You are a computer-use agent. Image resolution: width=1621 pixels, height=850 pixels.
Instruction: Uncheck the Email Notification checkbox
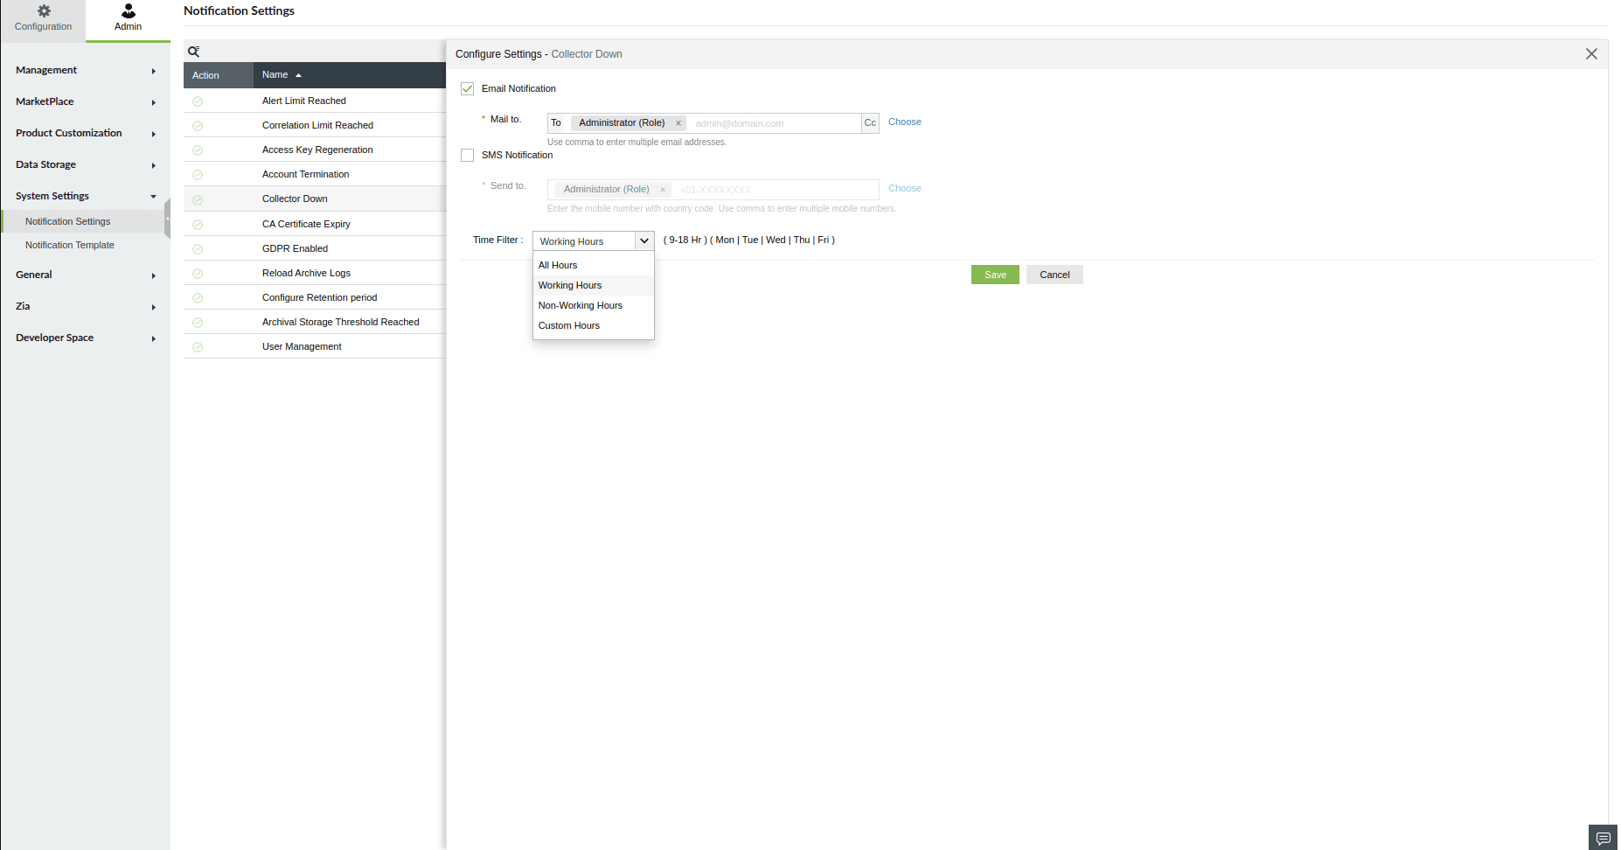coord(468,88)
